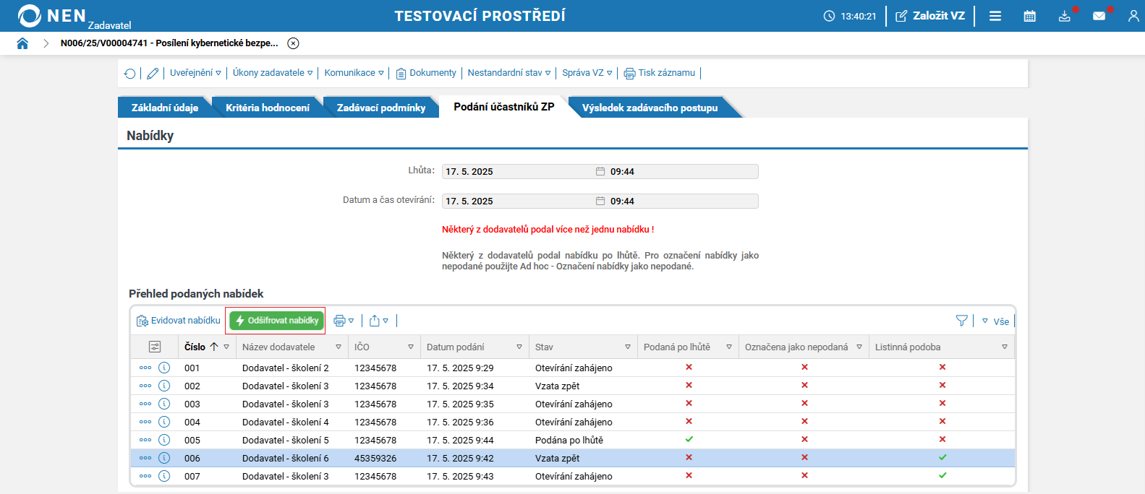Open the Vše filter dropdown
Screen dimensions: 1145x494
[x=995, y=321]
